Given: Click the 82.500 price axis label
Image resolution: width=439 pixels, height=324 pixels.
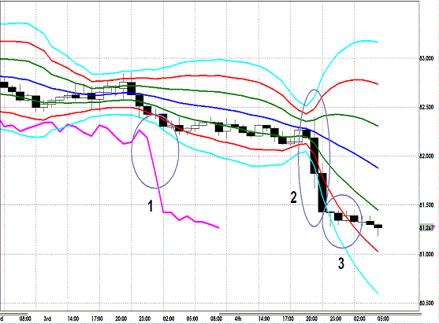Looking at the screenshot, I should (x=426, y=107).
